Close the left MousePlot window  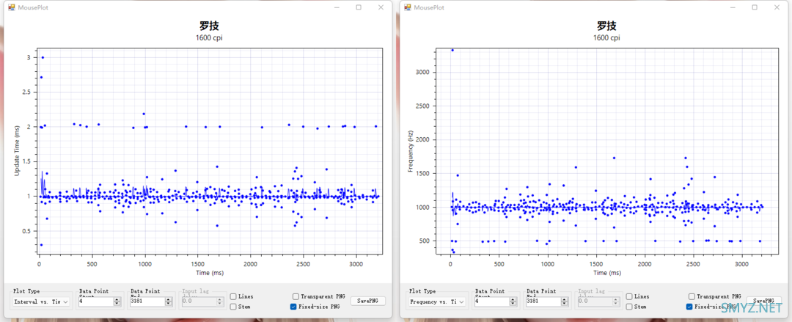[x=381, y=7]
